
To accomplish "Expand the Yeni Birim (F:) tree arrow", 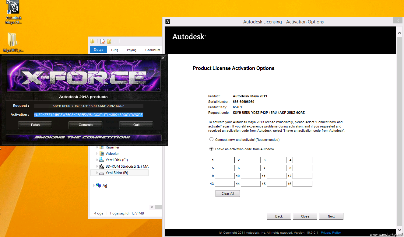I will 97,173.
